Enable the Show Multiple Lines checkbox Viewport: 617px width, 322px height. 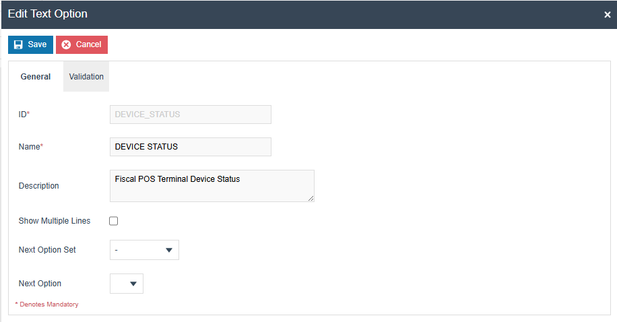click(x=114, y=221)
